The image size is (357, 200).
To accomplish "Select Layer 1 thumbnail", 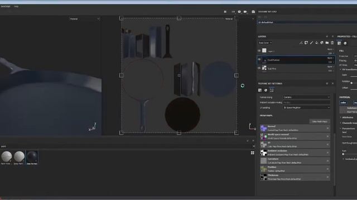I will pyautogui.click(x=264, y=51).
